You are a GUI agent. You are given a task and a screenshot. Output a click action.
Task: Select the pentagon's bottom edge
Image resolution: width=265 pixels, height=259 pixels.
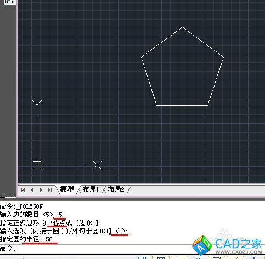182,105
